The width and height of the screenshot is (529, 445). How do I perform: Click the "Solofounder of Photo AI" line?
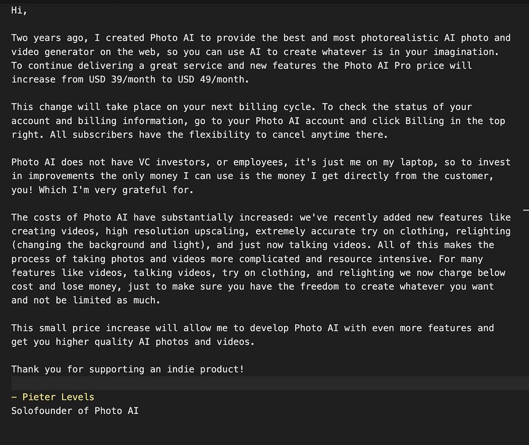coord(75,410)
